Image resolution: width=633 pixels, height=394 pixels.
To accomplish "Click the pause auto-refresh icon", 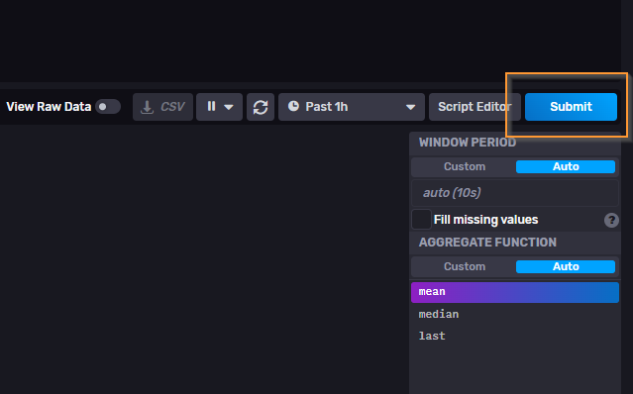I will tap(211, 107).
